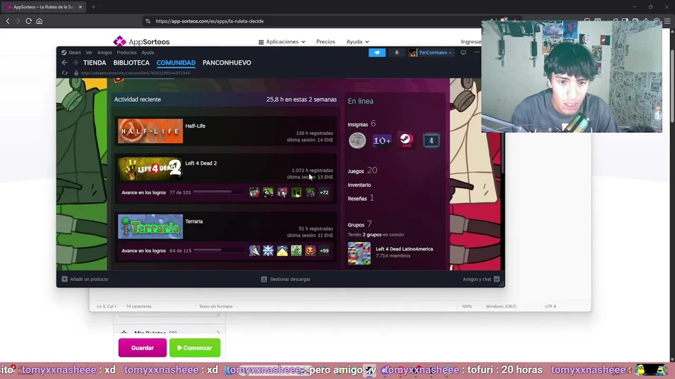The height and width of the screenshot is (379, 675).
Task: Expand the Aplicaciones dropdown
Action: coord(282,42)
